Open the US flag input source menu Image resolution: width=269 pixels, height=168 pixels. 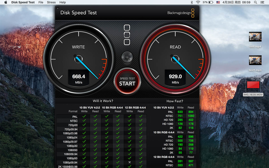(x=218, y=2)
